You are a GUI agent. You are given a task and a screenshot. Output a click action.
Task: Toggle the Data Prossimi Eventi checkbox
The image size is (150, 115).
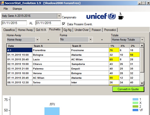coord(64,24)
